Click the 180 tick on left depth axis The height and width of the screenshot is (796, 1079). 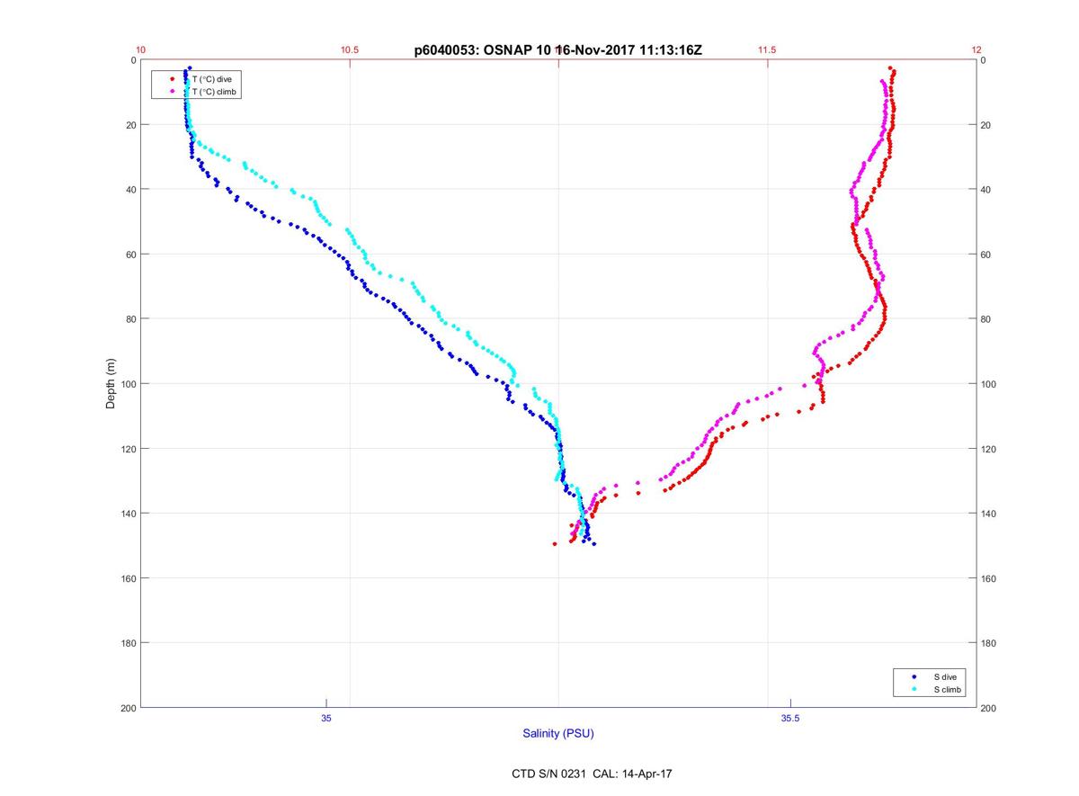(129, 643)
